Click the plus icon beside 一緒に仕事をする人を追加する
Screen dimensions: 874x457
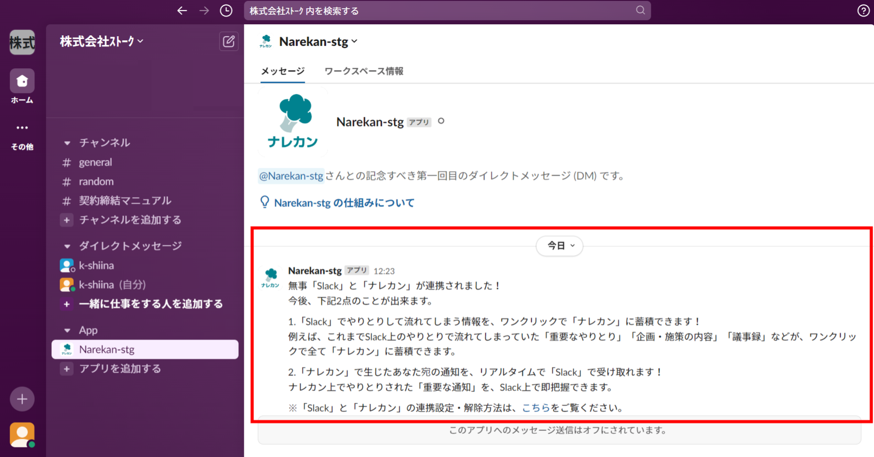(66, 304)
